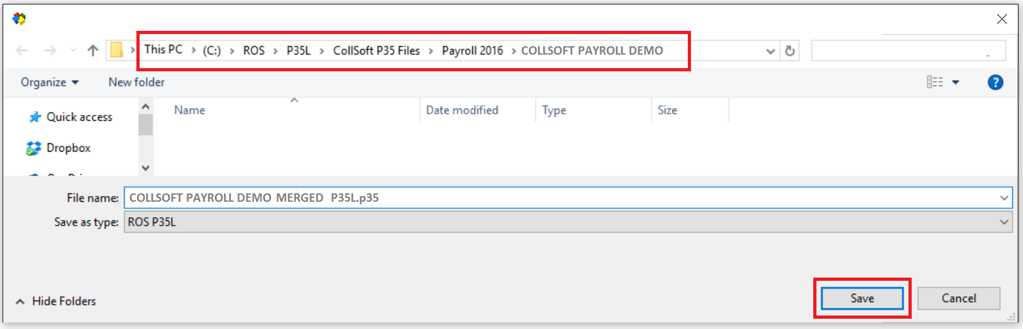
Task: Expand the Save as type dropdown
Action: 1004,222
